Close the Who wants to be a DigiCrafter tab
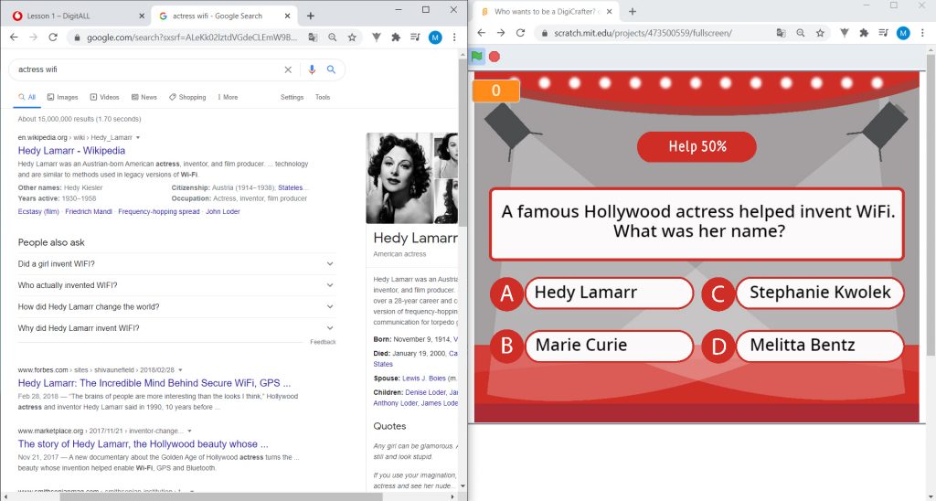Image resolution: width=936 pixels, height=501 pixels. point(609,11)
